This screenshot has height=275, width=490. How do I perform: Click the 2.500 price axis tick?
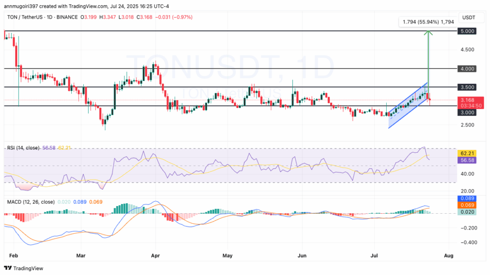point(467,125)
